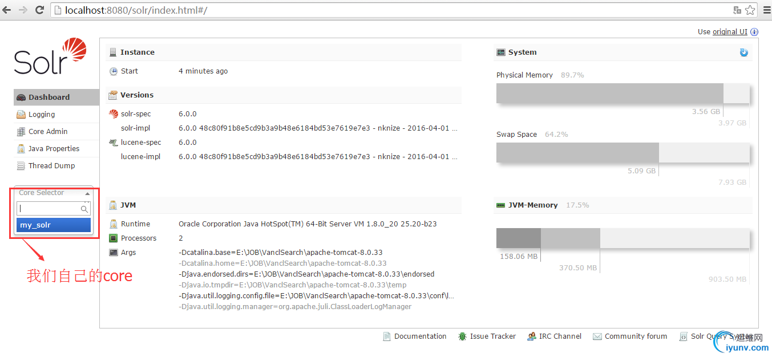Click the -Dcatalina.base argument line
772x357 pixels.
pyautogui.click(x=281, y=253)
